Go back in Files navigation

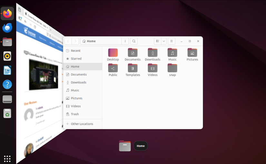(x=68, y=41)
